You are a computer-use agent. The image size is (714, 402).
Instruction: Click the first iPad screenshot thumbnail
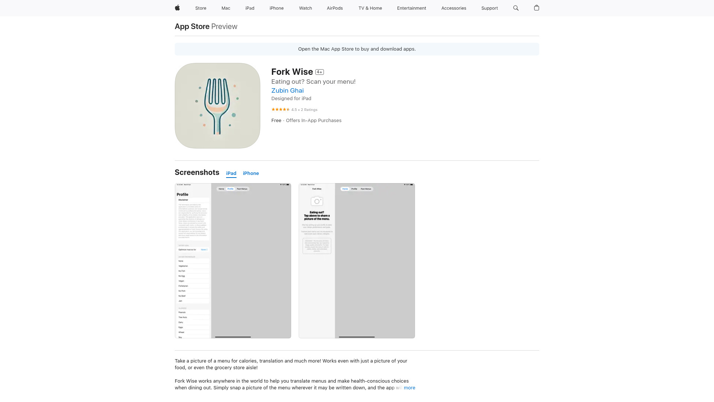(233, 261)
